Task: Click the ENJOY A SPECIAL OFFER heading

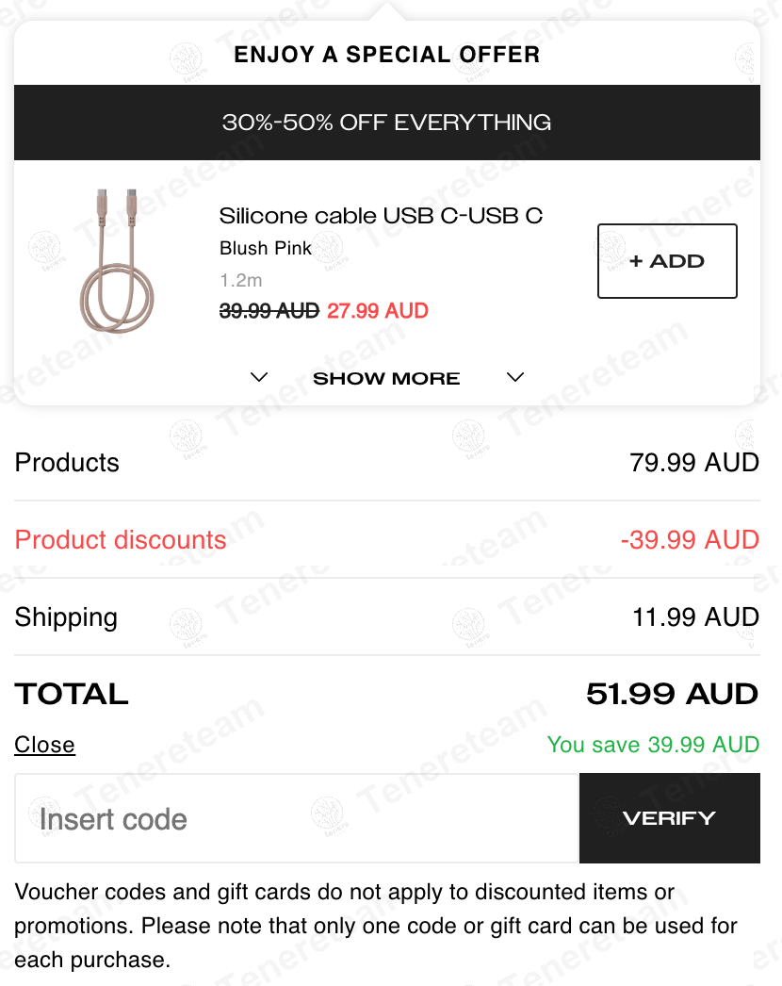Action: pyautogui.click(x=386, y=55)
